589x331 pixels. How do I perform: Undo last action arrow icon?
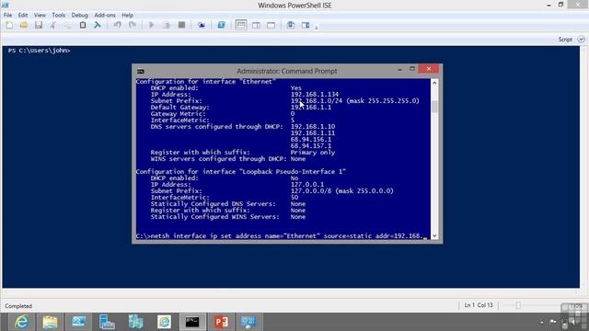tap(118, 25)
